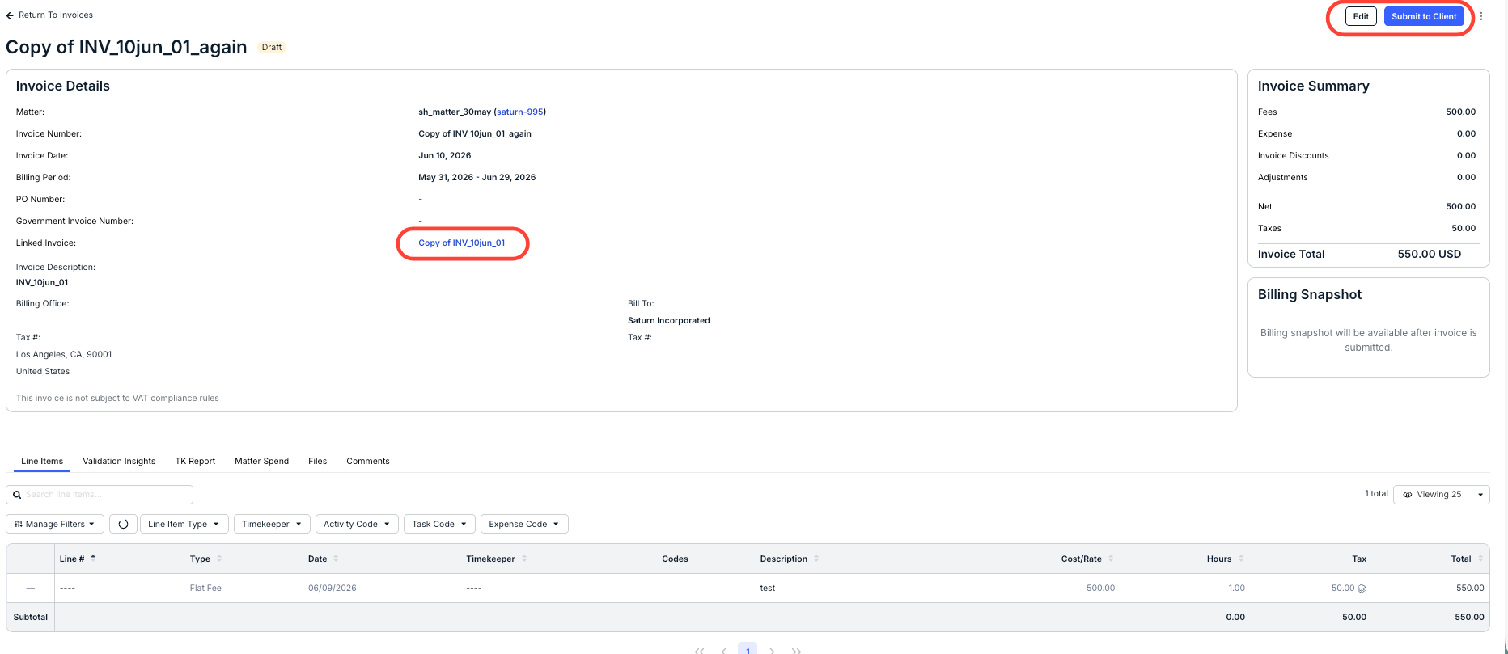Sort line items by the Line # column arrow

click(x=93, y=559)
